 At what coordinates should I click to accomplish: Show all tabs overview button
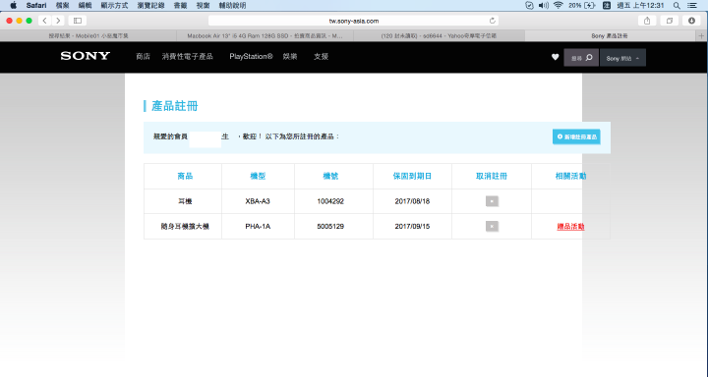click(x=670, y=21)
